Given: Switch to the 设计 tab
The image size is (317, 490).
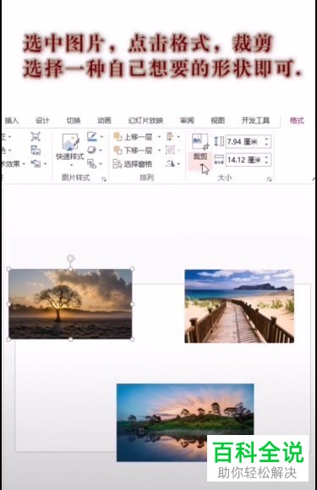Looking at the screenshot, I should tap(42, 120).
